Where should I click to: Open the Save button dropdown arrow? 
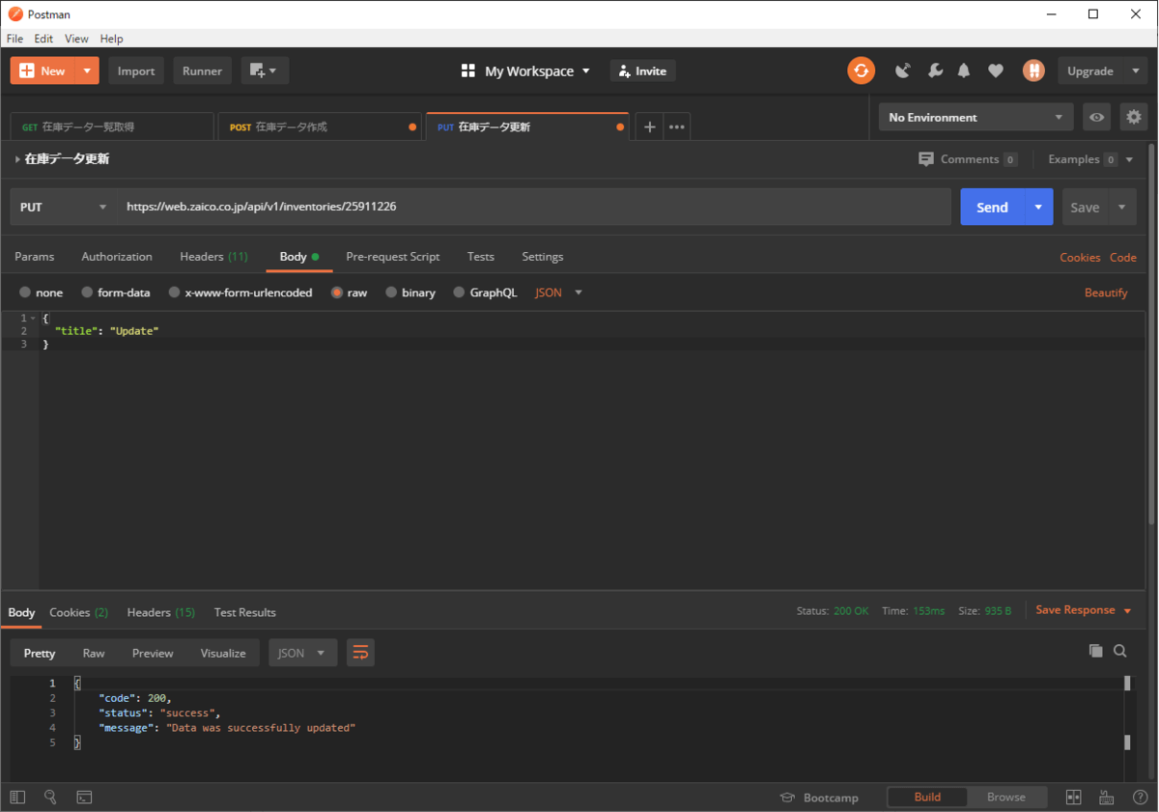click(1122, 207)
